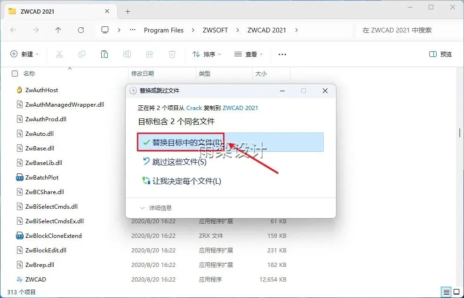Click the Cut scissors icon
Image resolution: width=464 pixels, height=298 pixels.
tap(59, 54)
